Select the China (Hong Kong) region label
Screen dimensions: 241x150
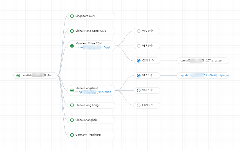pos(88,105)
